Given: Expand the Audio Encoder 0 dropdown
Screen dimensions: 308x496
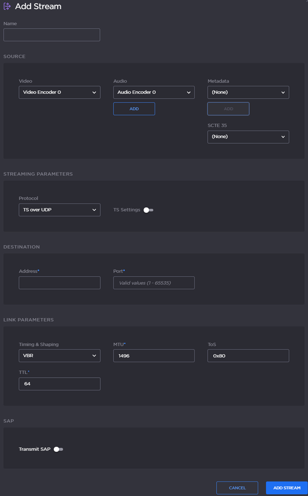Looking at the screenshot, I should point(154,93).
